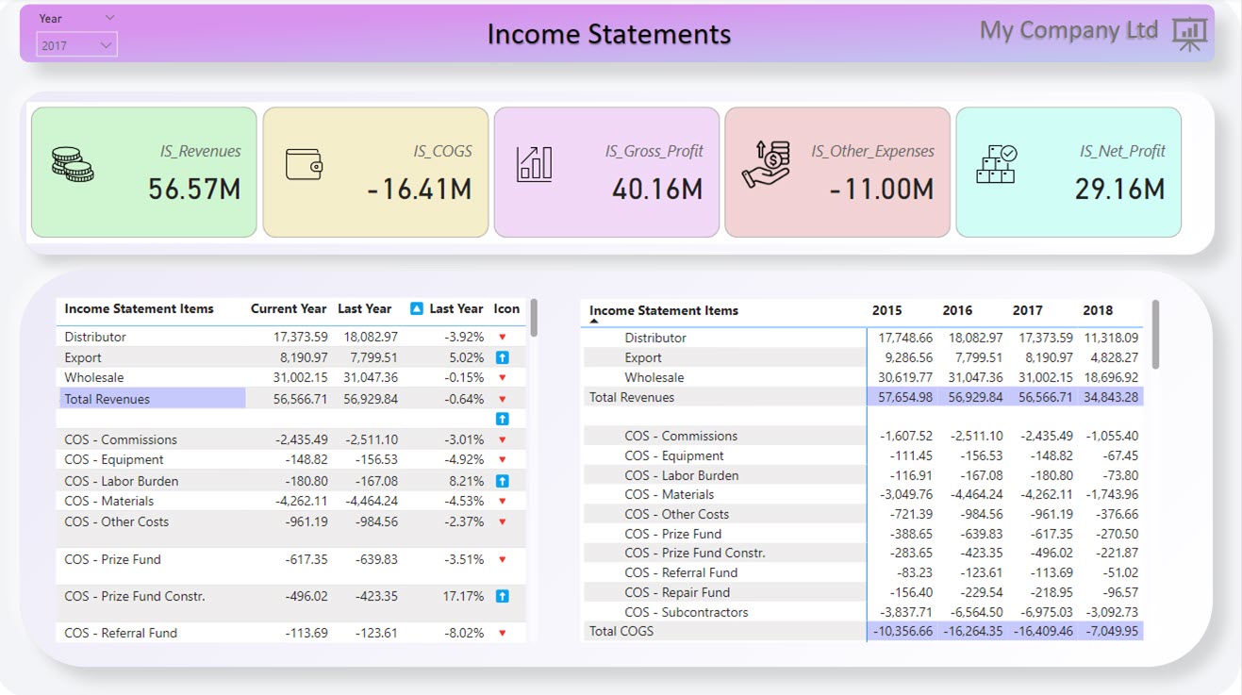The width and height of the screenshot is (1242, 695).
Task: Click the 9,286.56 Export value for 2015
Action: (908, 357)
